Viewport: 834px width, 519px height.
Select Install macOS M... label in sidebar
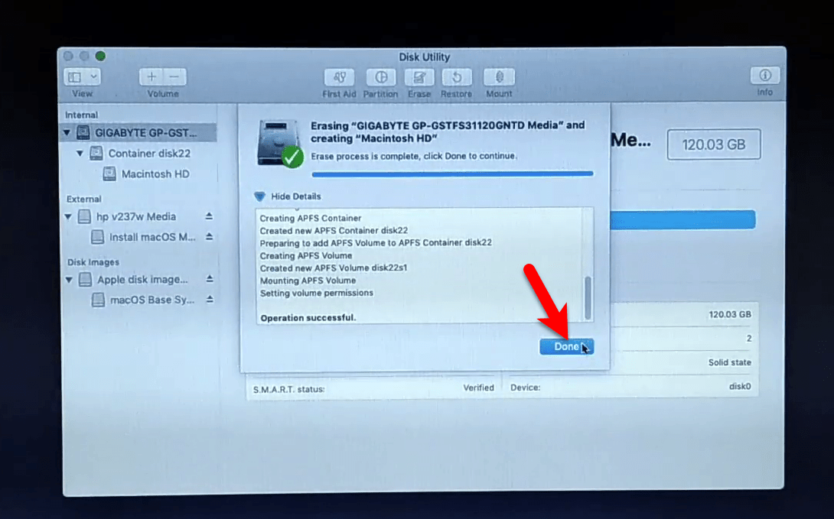152,237
